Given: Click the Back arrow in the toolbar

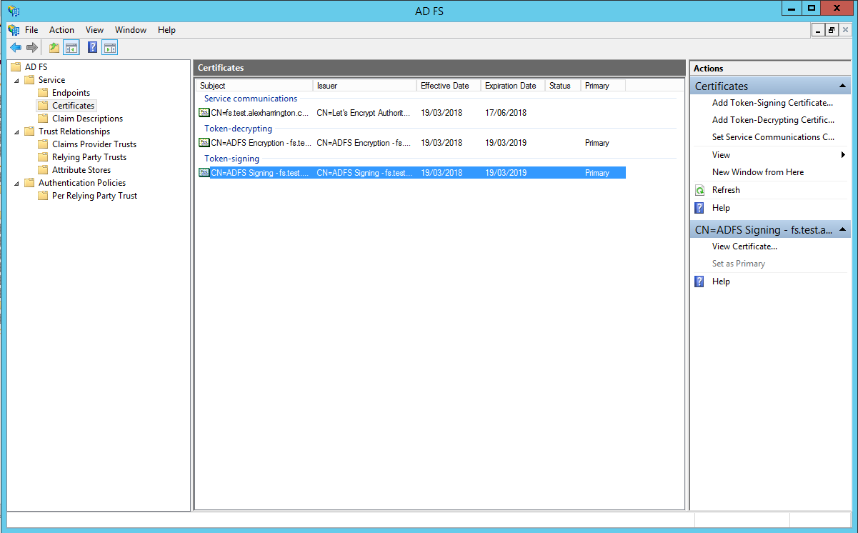Looking at the screenshot, I should [16, 48].
